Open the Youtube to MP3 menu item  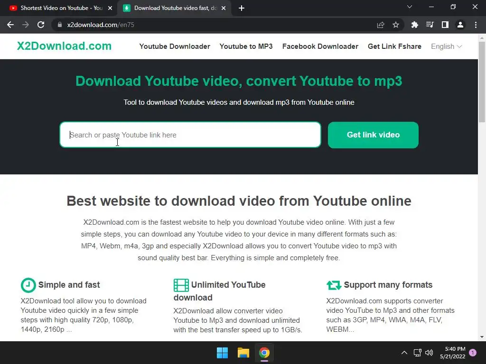pyautogui.click(x=246, y=46)
